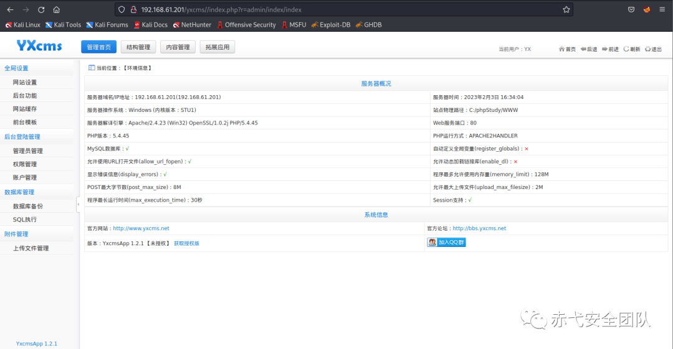Image resolution: width=673 pixels, height=349 pixels.
Task: Click the 服务器概况 heading
Action: [376, 83]
